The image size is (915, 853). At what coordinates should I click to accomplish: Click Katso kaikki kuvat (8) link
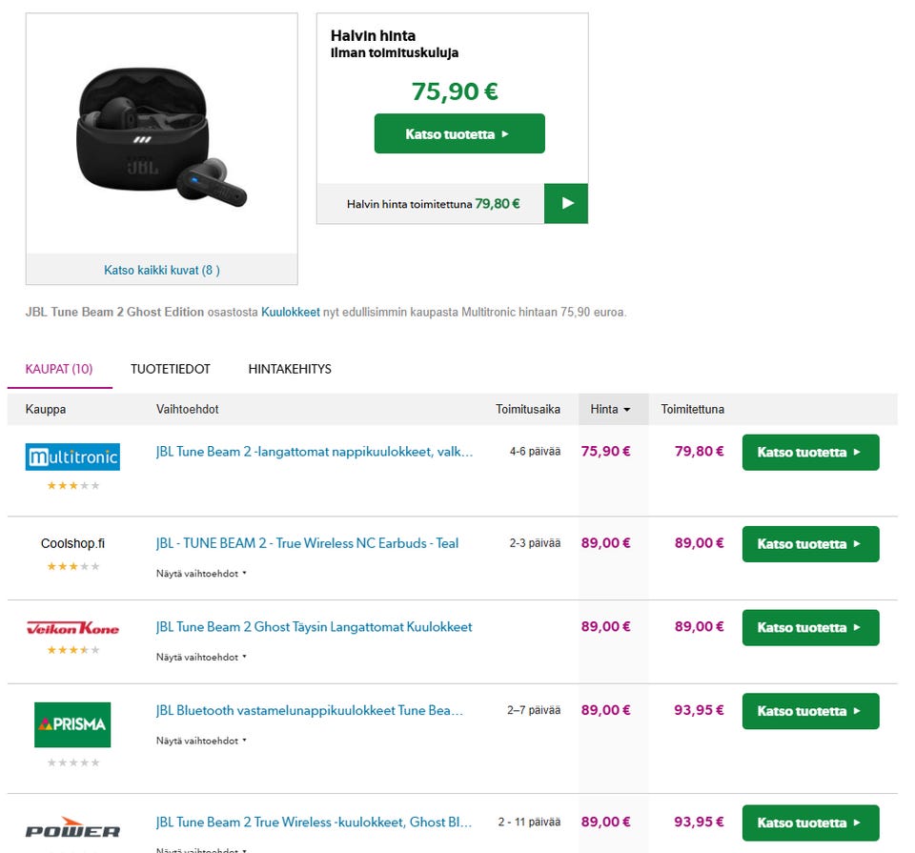[x=162, y=270]
